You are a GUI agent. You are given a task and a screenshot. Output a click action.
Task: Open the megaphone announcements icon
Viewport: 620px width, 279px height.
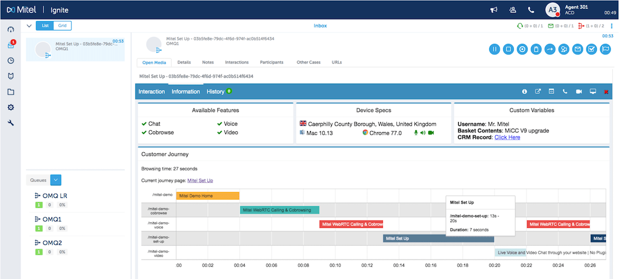(494, 10)
